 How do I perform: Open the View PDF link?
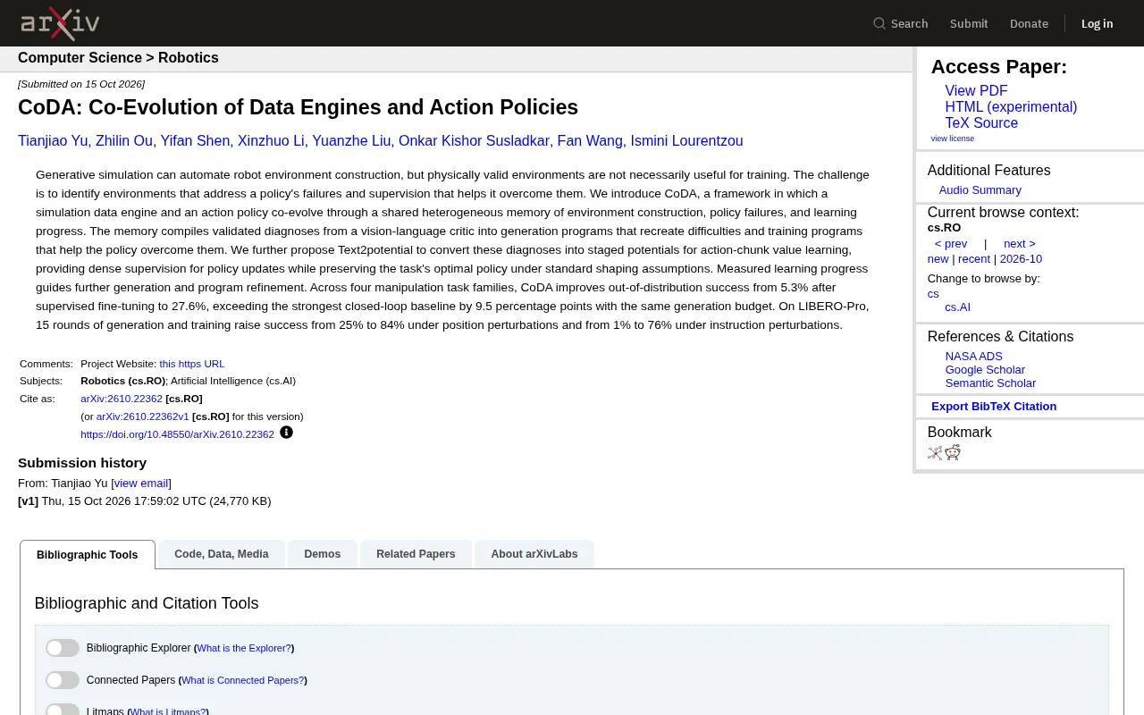coord(976,91)
